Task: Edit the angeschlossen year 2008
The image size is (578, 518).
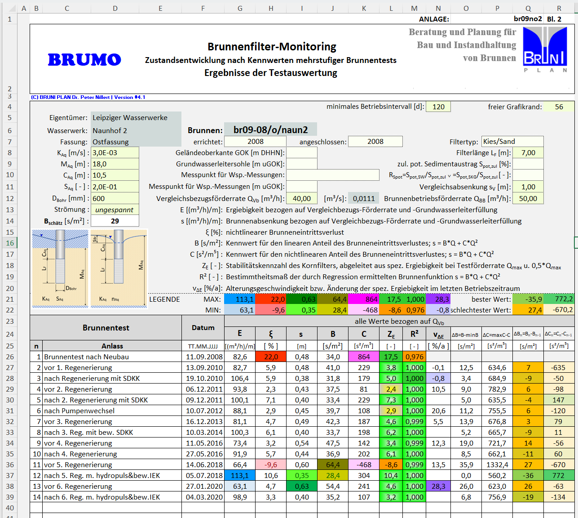Action: 375,141
